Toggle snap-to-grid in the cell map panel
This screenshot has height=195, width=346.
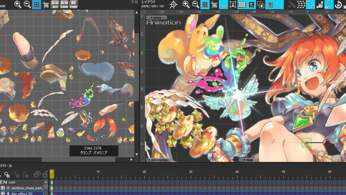click(x=46, y=5)
